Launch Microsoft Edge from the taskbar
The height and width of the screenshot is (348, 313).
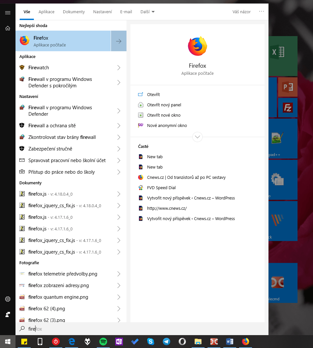[x=72, y=342]
